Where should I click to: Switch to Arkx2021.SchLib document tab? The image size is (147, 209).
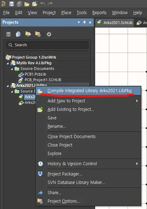115,23
